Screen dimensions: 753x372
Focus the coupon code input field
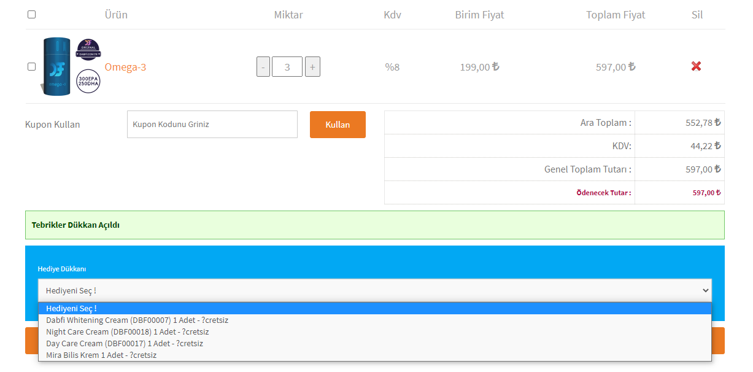click(x=212, y=125)
